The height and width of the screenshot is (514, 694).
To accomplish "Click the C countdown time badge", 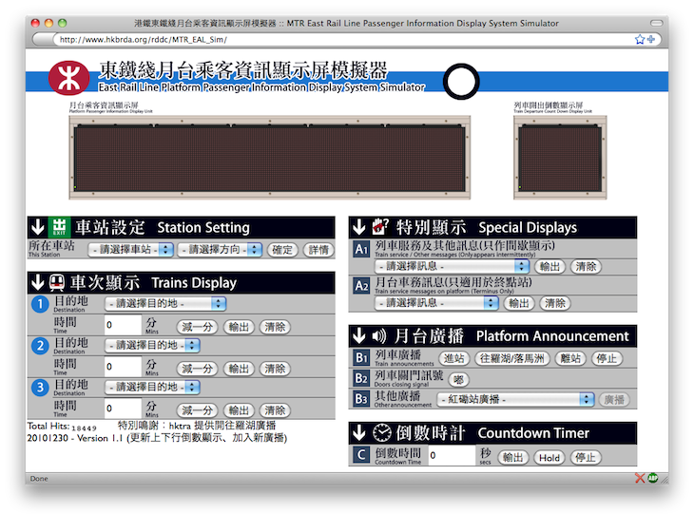I will click(361, 455).
